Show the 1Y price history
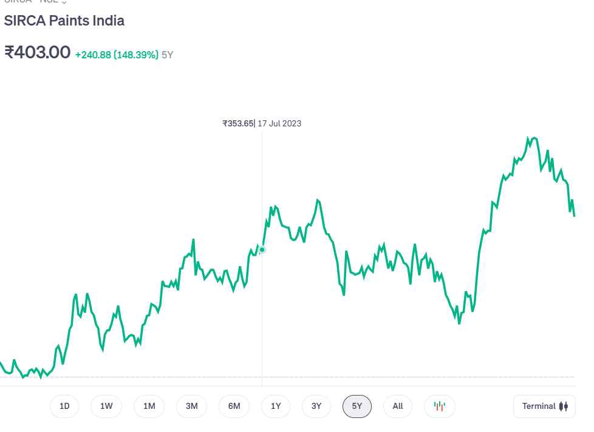594x432 pixels. [x=276, y=406]
